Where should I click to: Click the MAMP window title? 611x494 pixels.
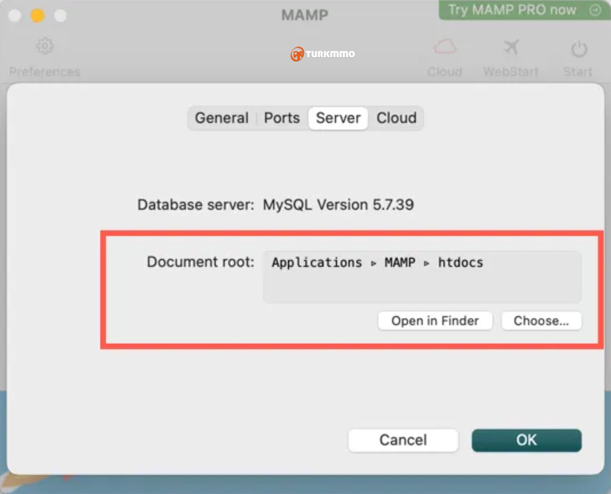pos(305,15)
